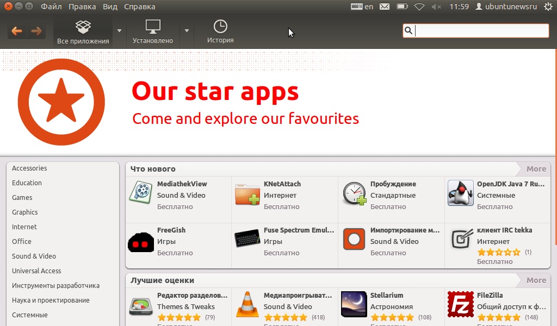Click the FileZilla title text
557x326 pixels.
coord(490,295)
